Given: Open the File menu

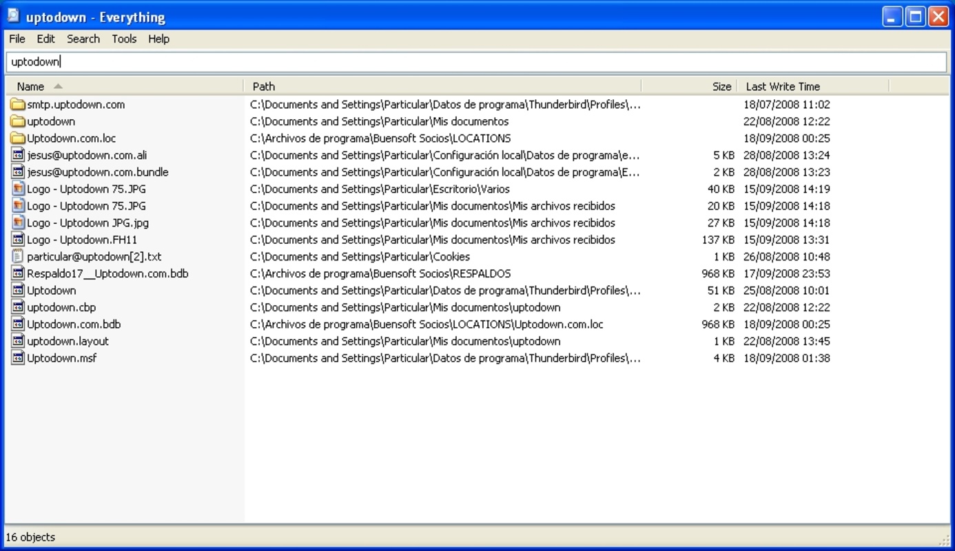Looking at the screenshot, I should point(17,39).
